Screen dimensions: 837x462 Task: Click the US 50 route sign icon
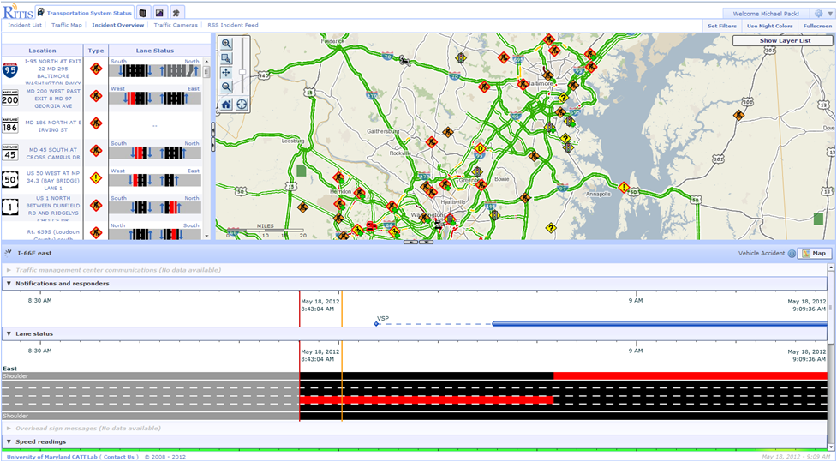click(9, 179)
